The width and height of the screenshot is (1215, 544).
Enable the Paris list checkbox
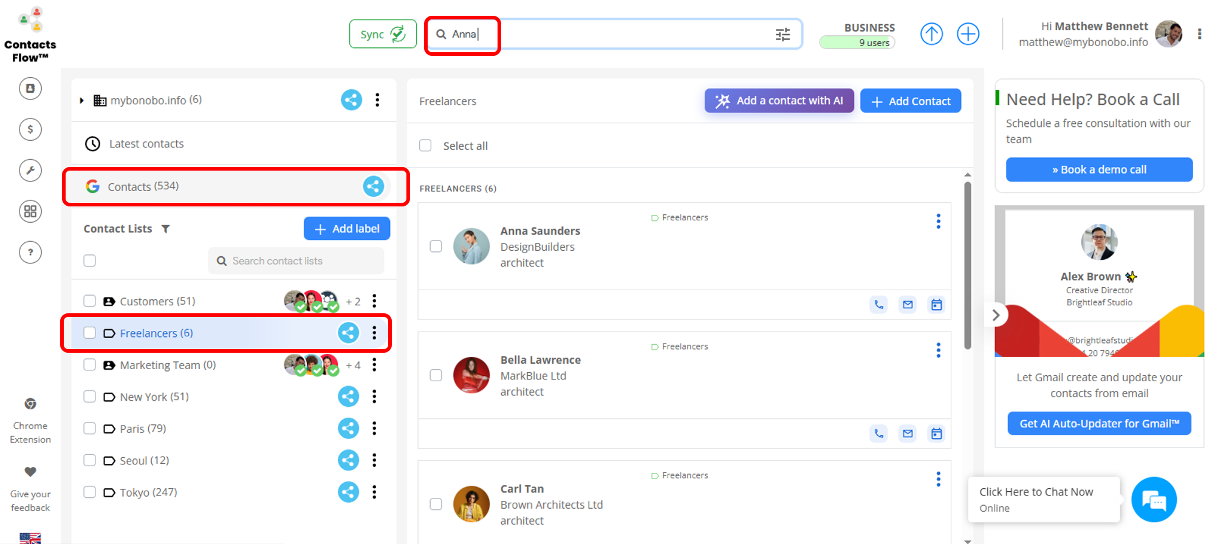[90, 429]
